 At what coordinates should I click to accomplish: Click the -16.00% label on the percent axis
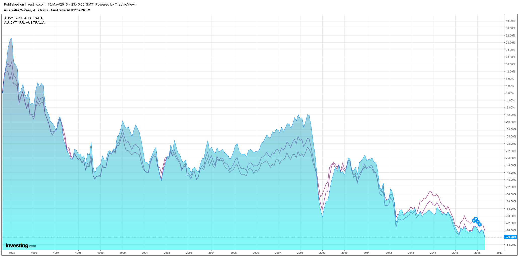point(511,122)
